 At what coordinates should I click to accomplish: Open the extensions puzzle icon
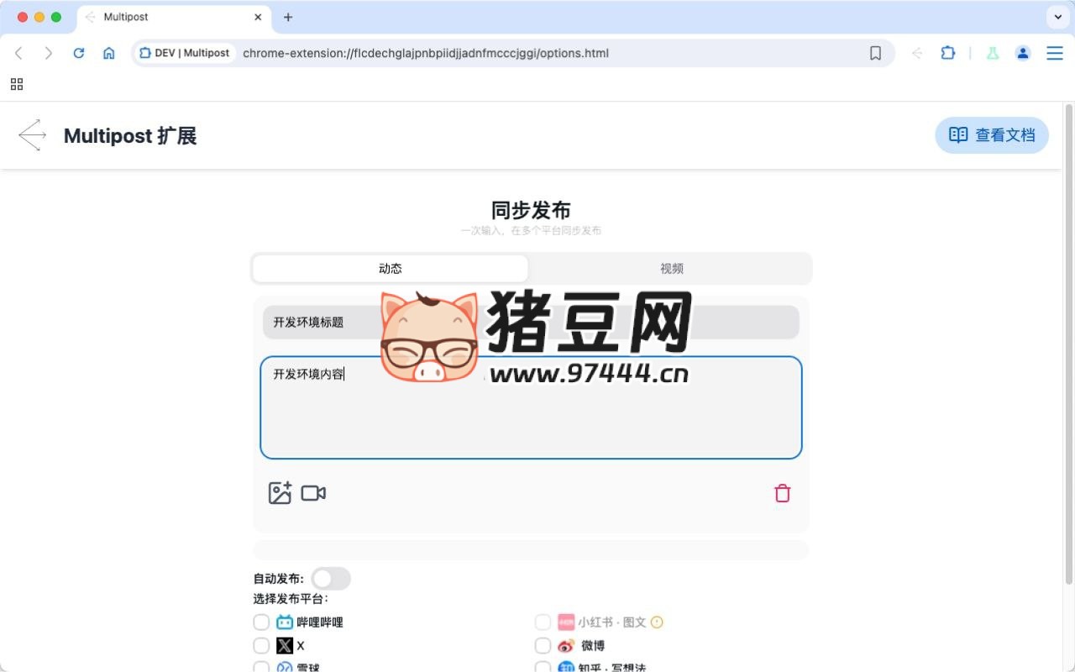pyautogui.click(x=947, y=53)
